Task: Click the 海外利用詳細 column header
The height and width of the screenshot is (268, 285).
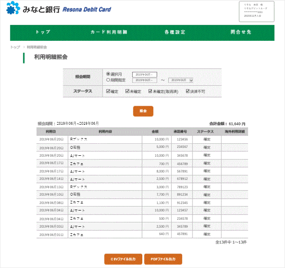Action: pos(235,132)
